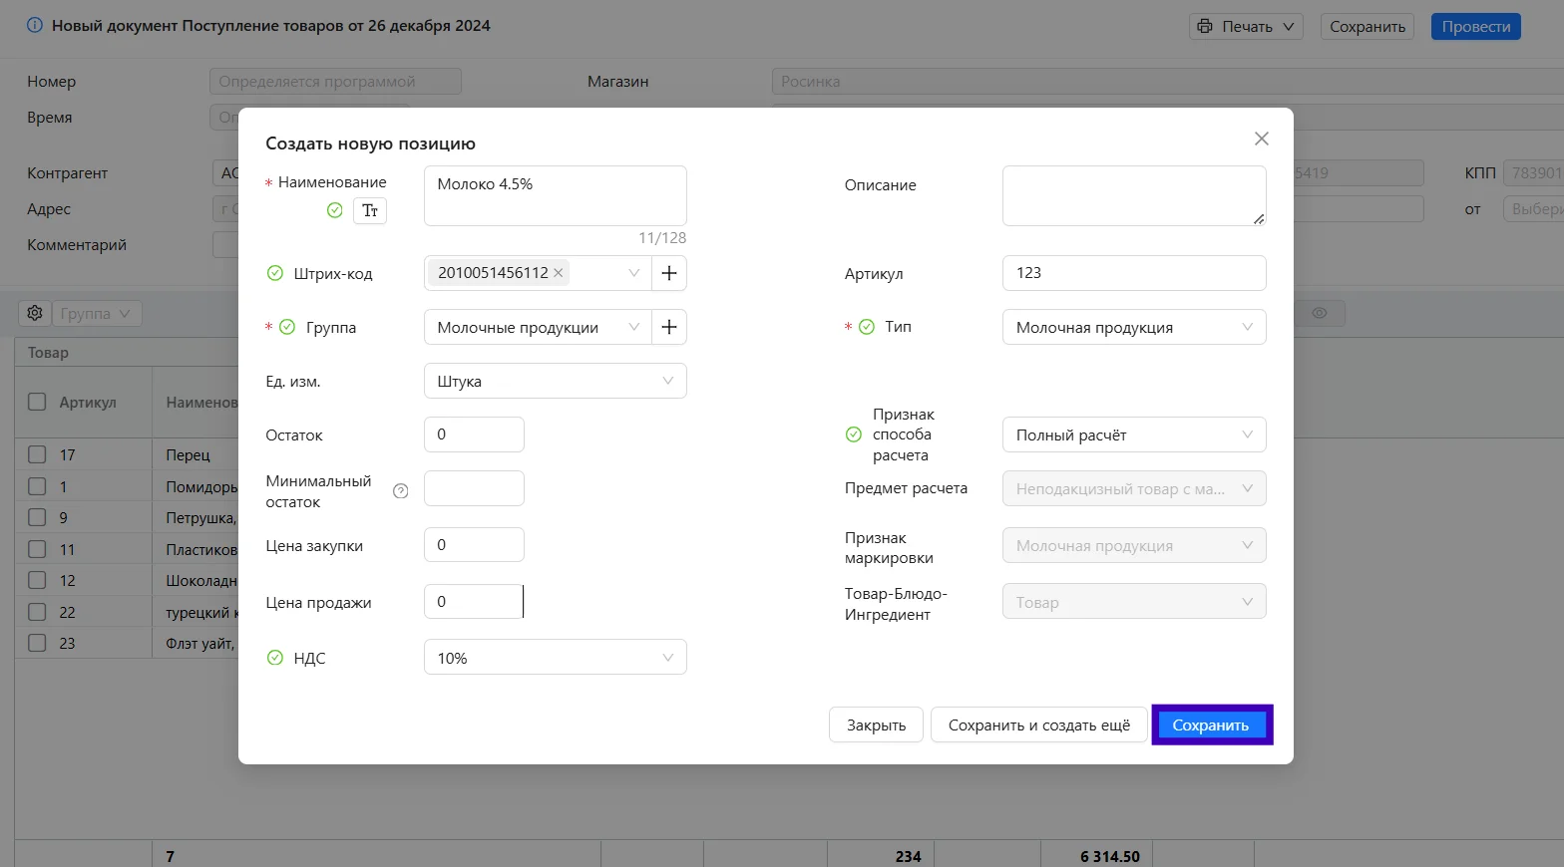Open the Признак маркировки dropdown
The image size is (1564, 867).
pos(1134,545)
